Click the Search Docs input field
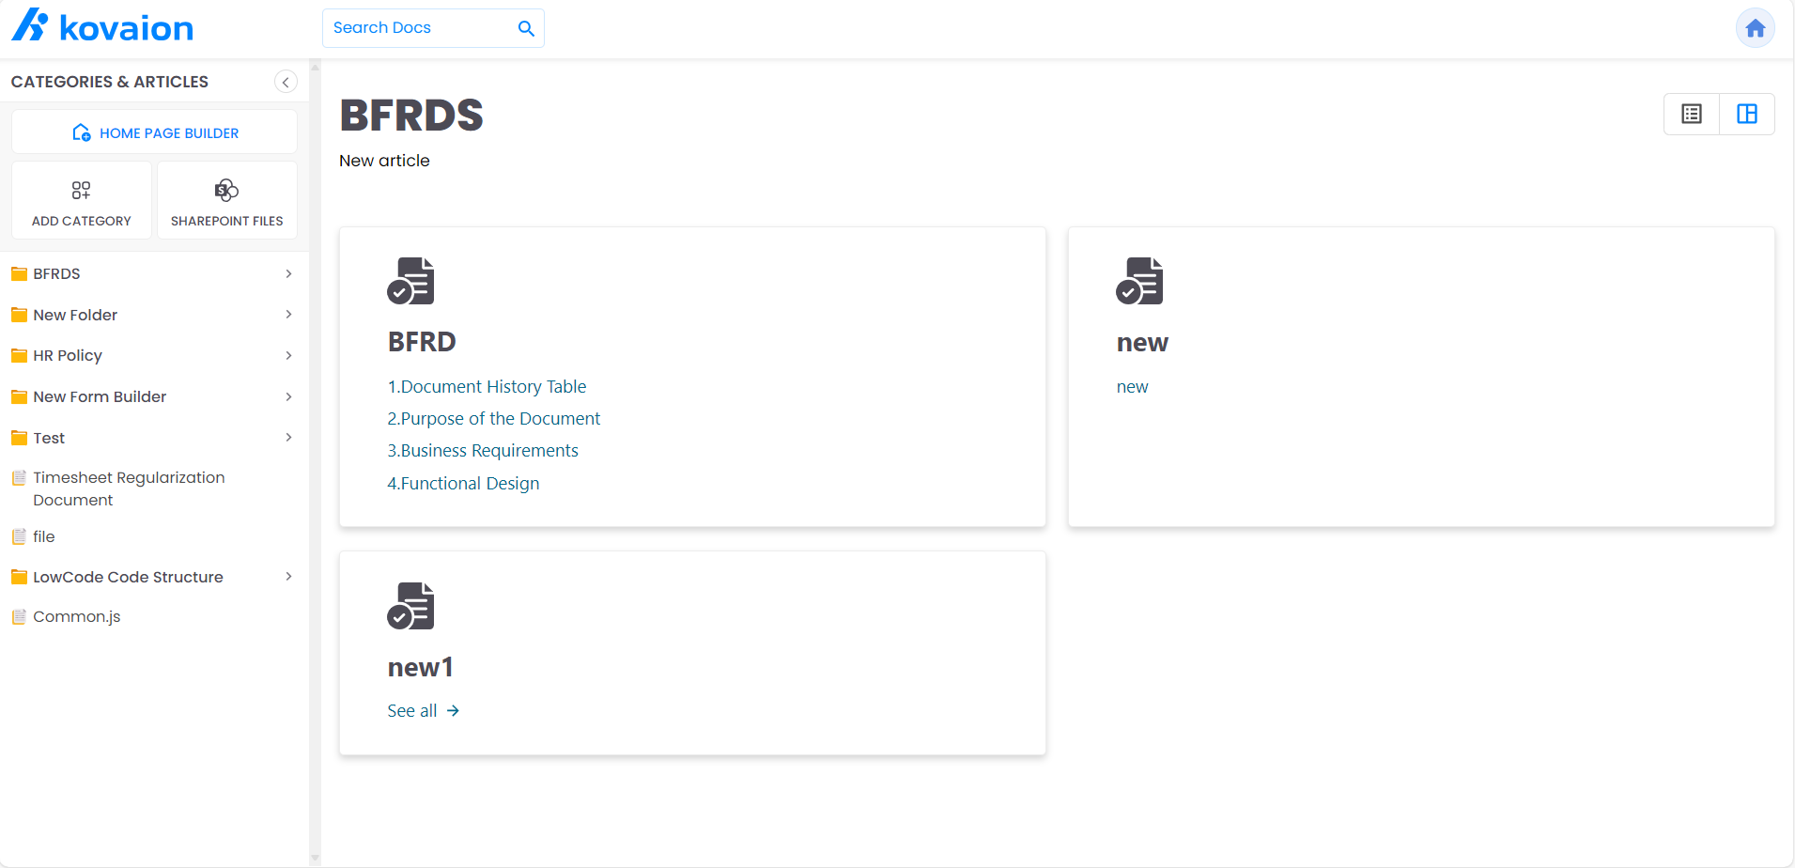 pos(413,28)
